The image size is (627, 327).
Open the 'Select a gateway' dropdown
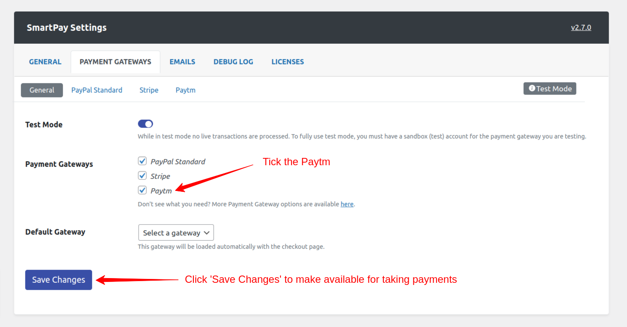point(176,233)
